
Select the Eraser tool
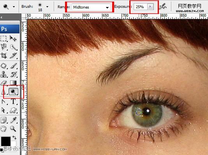click(4, 83)
